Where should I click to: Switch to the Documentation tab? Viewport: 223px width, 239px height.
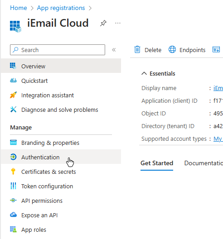pos(204,163)
